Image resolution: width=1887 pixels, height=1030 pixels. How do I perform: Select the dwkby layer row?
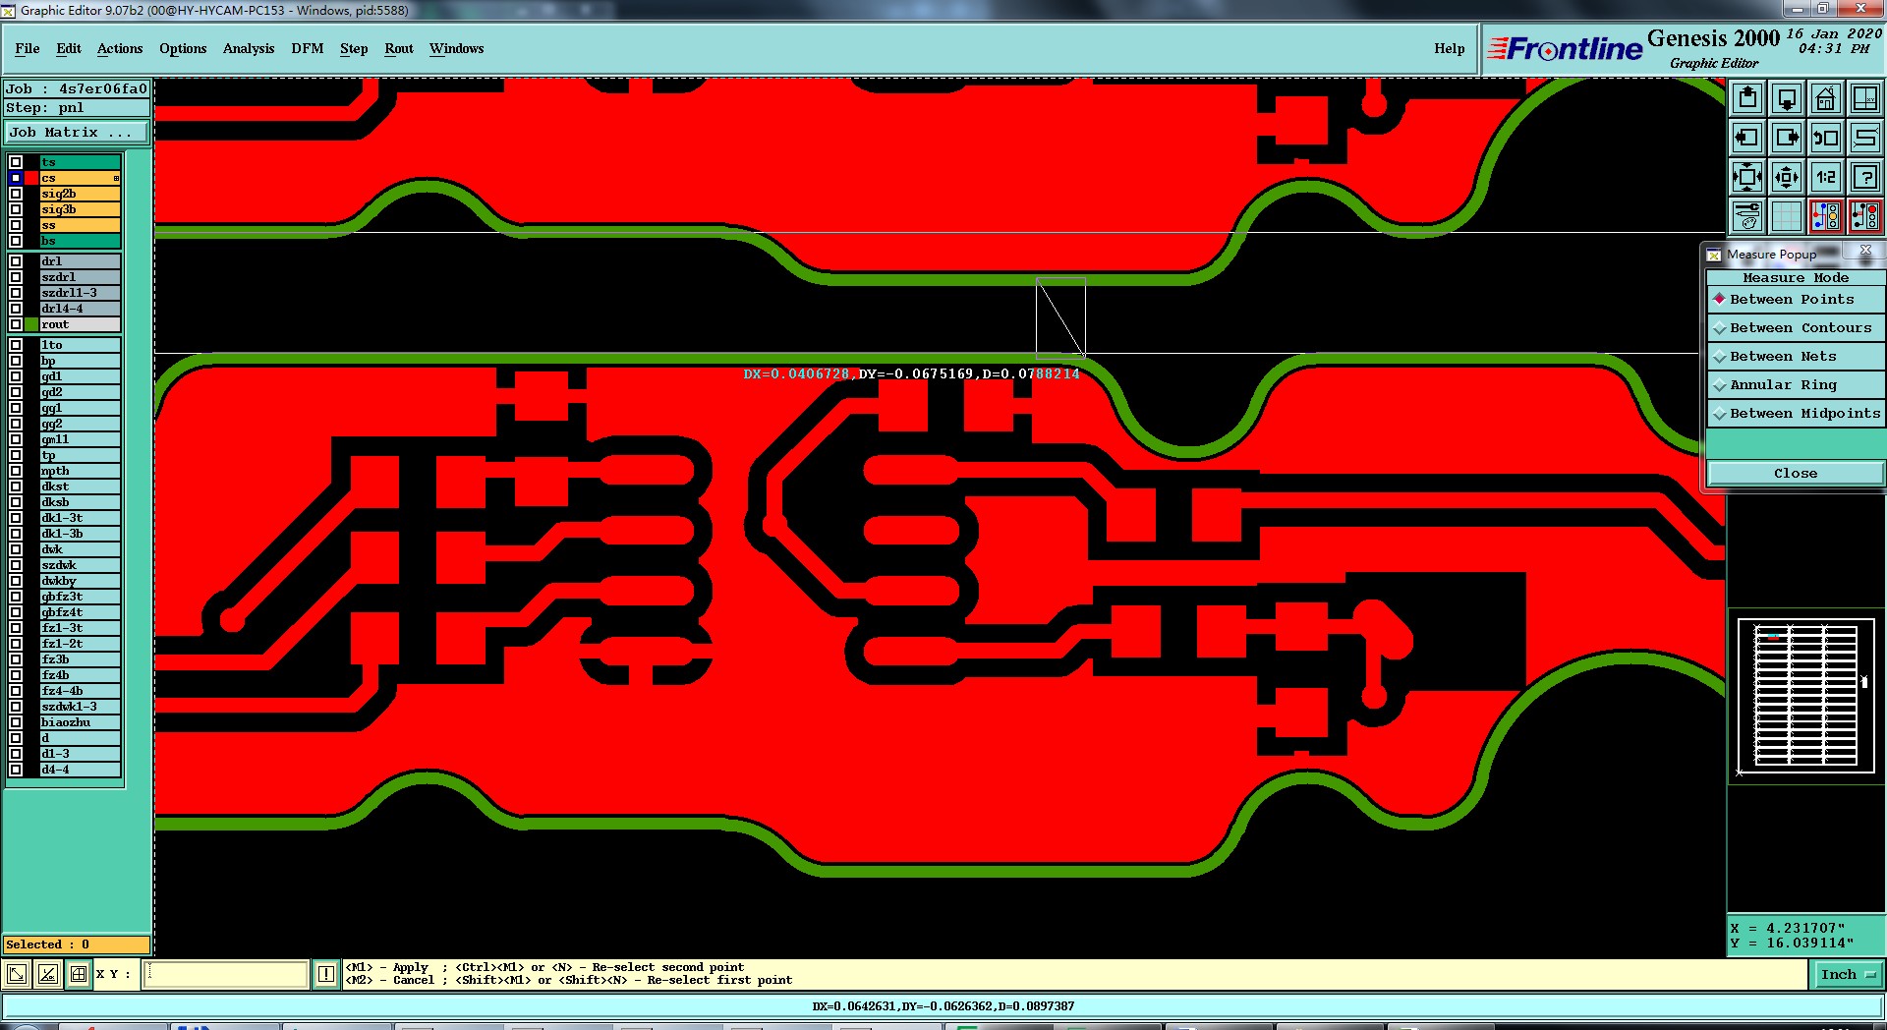click(80, 581)
